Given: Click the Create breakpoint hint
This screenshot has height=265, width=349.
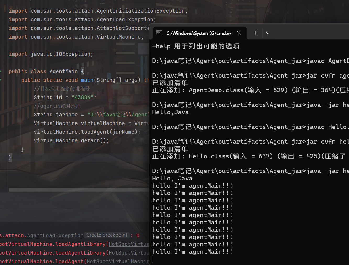Looking at the screenshot, I should (107, 235).
